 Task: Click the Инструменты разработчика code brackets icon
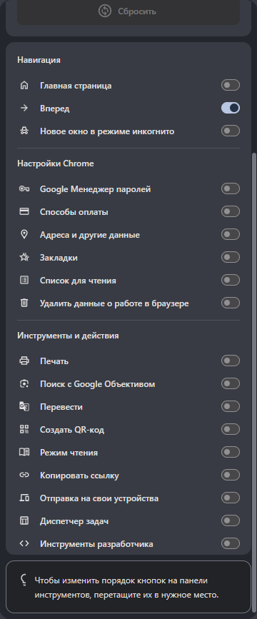tap(24, 543)
